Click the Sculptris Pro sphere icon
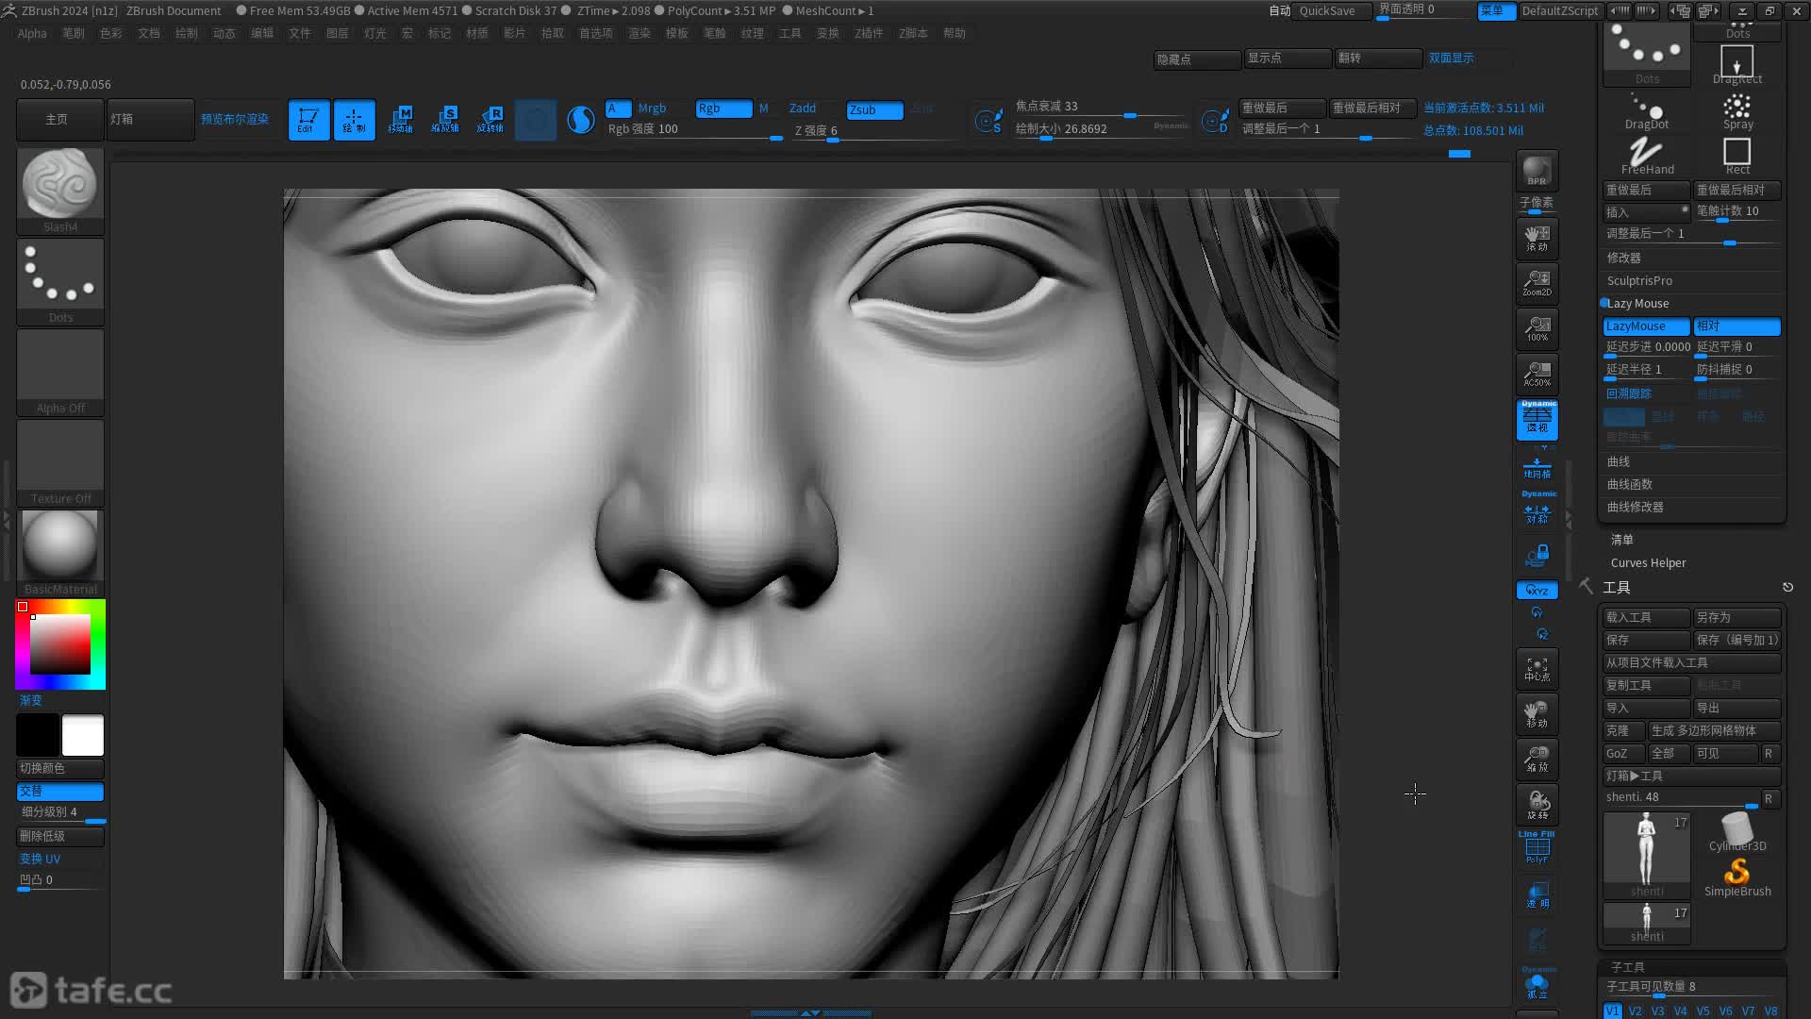This screenshot has width=1811, height=1019. 581,120
